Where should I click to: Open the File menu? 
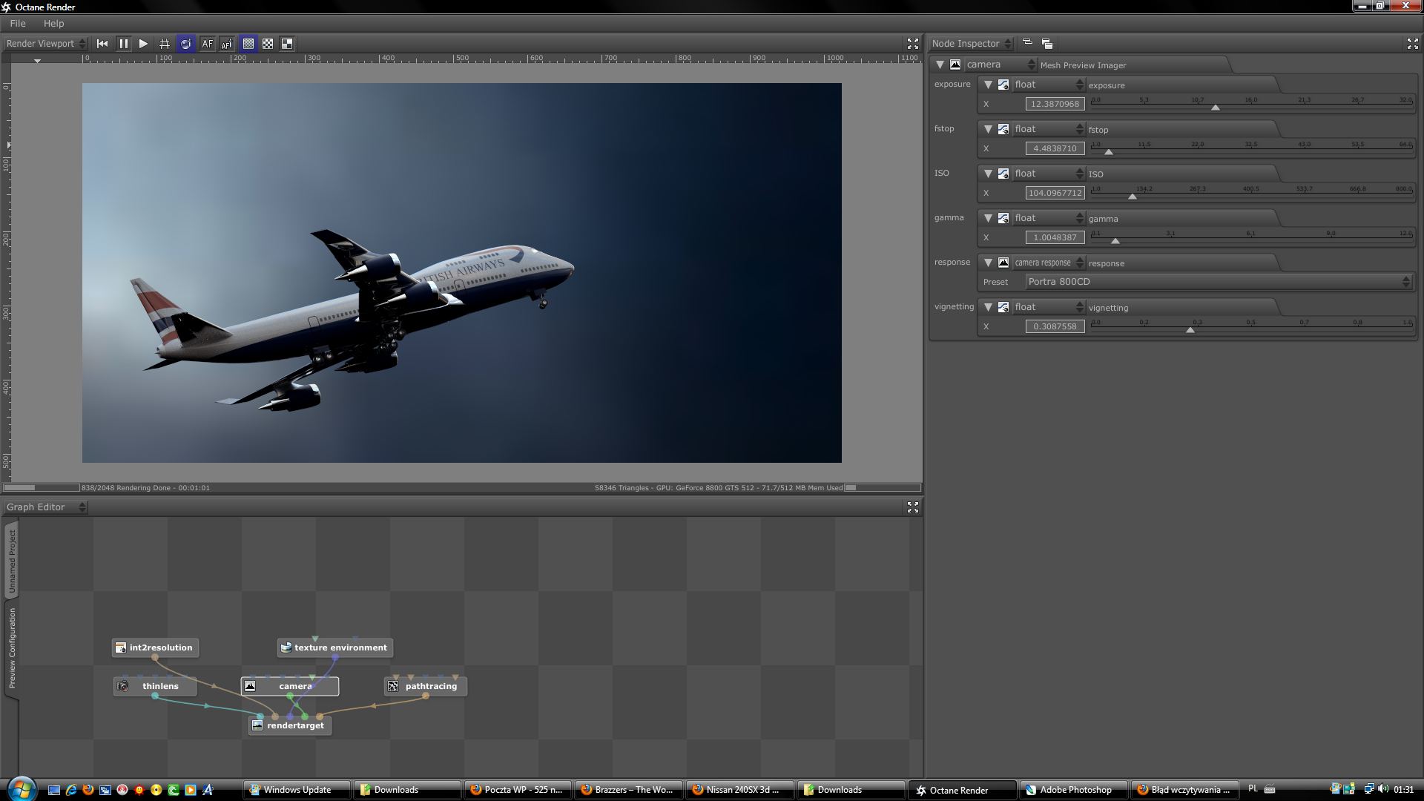pyautogui.click(x=18, y=24)
